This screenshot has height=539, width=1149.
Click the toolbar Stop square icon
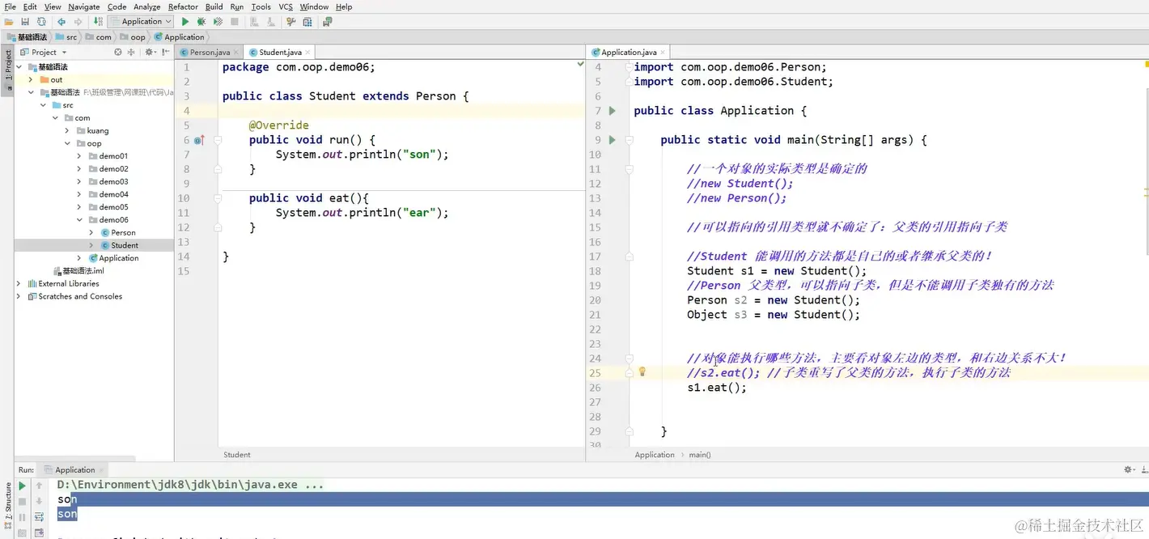(234, 22)
